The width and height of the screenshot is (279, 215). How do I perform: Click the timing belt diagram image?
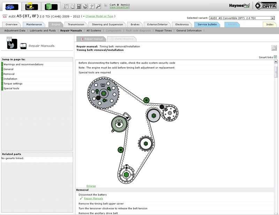[132, 129]
